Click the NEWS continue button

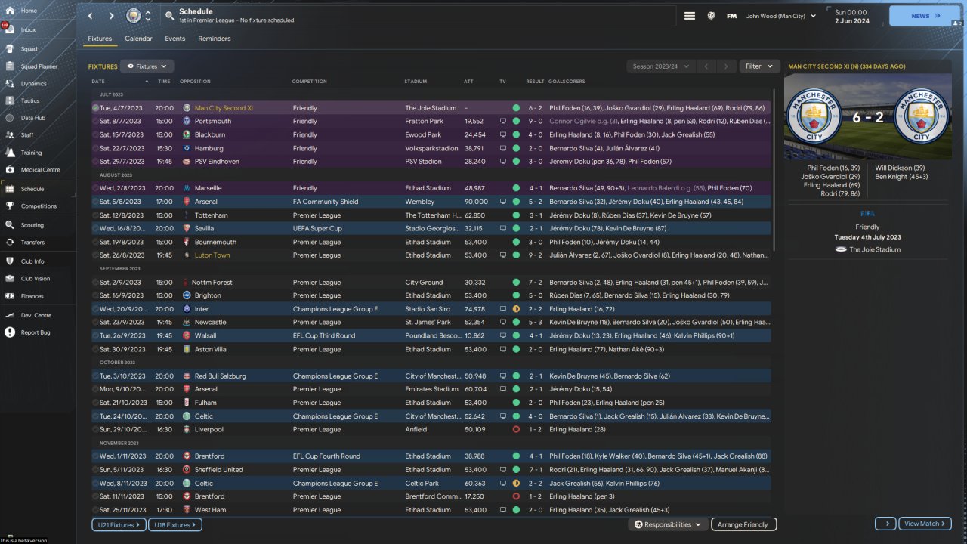click(925, 16)
